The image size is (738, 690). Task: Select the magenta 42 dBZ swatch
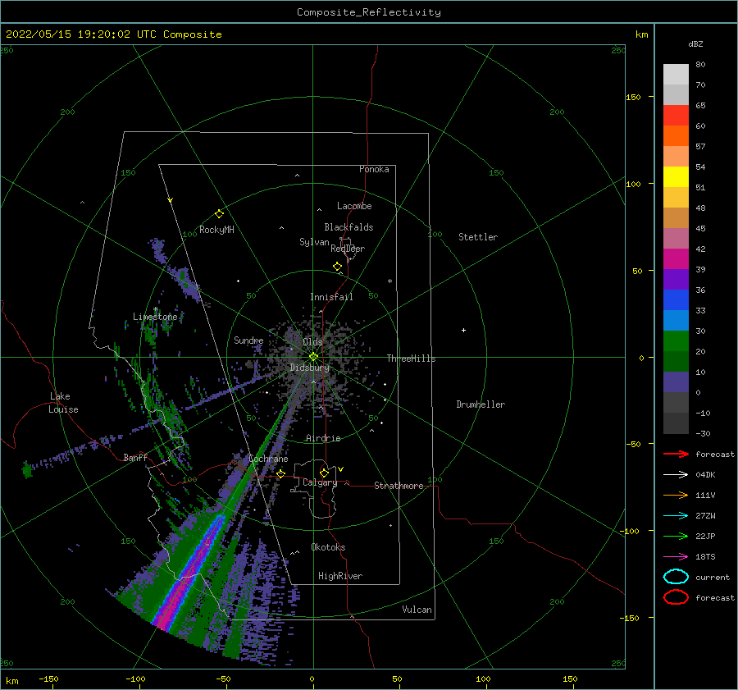[676, 258]
